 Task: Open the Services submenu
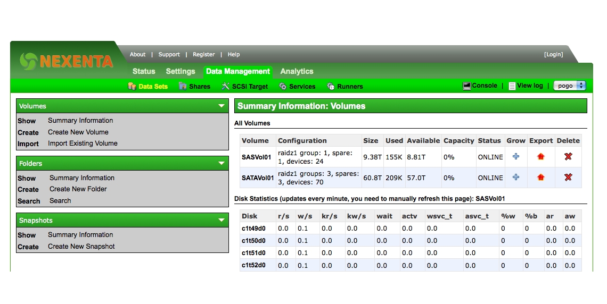302,87
